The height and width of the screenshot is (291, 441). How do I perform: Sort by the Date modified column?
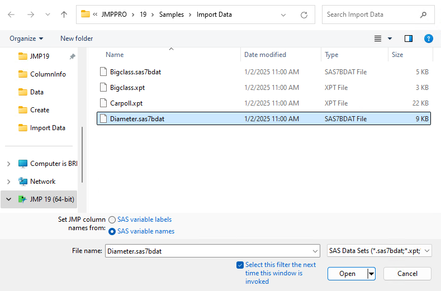[265, 55]
